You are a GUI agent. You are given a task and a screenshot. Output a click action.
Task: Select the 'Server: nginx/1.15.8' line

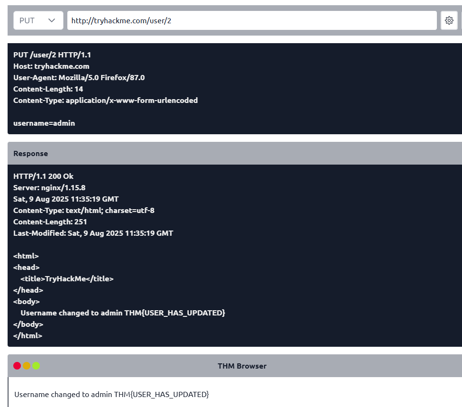click(49, 188)
